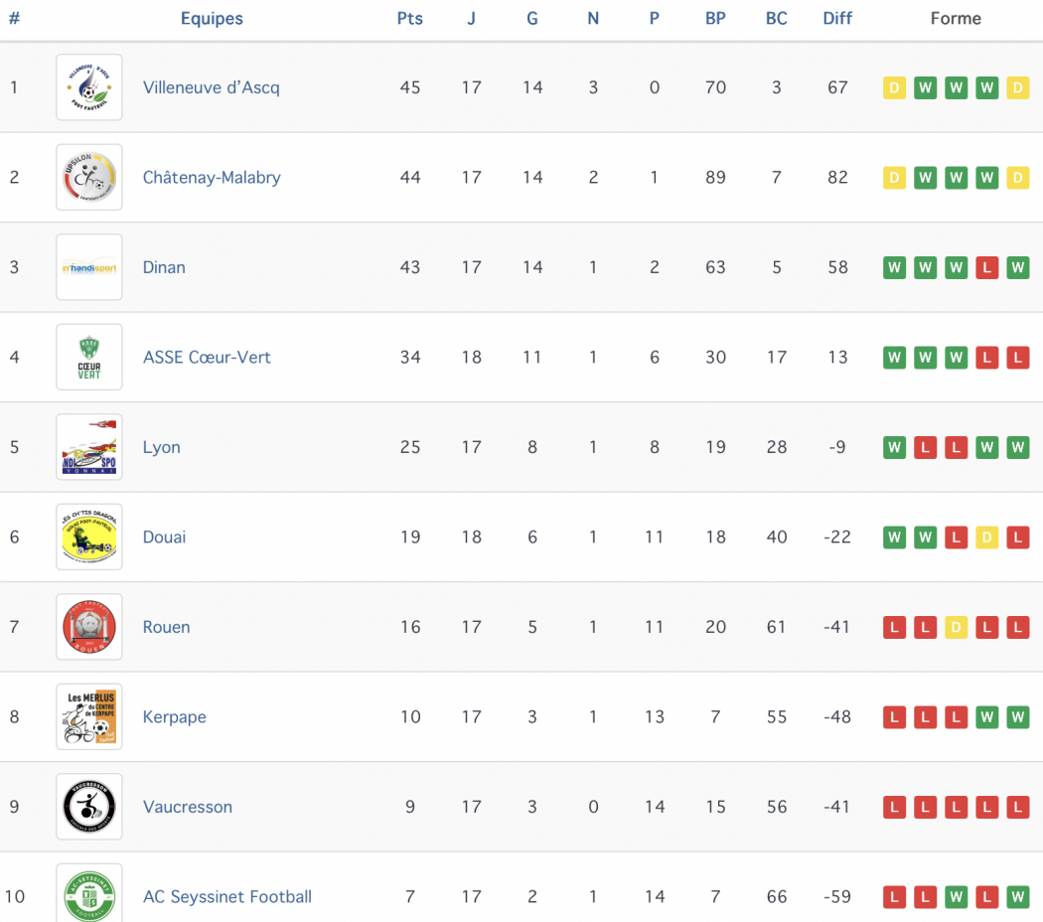Click the Villeneuve d'Ascq team logo

click(x=89, y=87)
